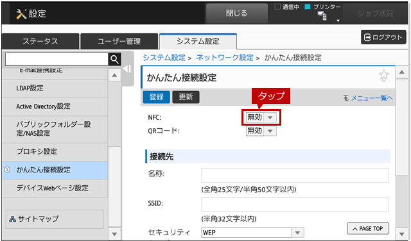Collapse the left sidebar panel arrow
411x241 pixels.
coord(127,69)
